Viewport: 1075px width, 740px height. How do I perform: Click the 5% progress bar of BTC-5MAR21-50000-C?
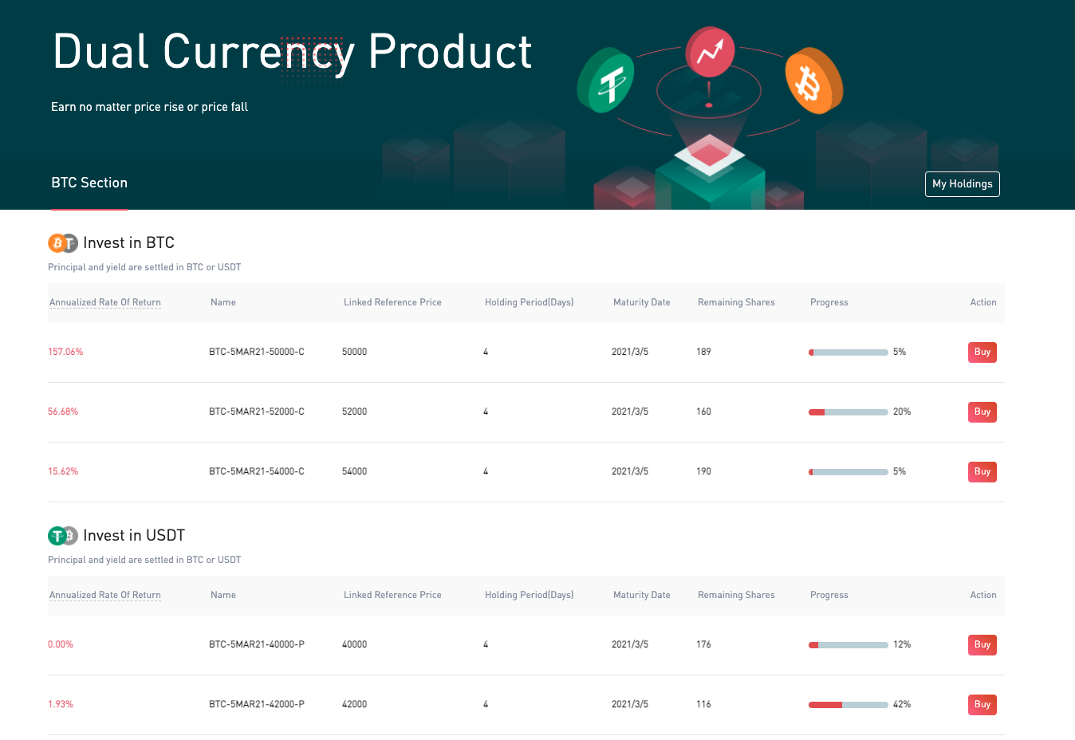point(849,352)
